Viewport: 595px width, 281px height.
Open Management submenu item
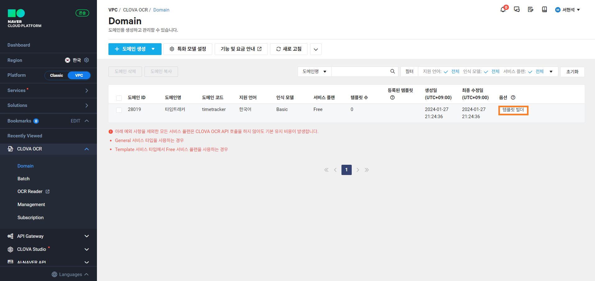tap(31, 205)
